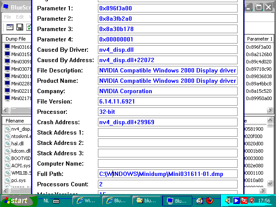Click the kdcom.dll driver file icon

(7, 151)
